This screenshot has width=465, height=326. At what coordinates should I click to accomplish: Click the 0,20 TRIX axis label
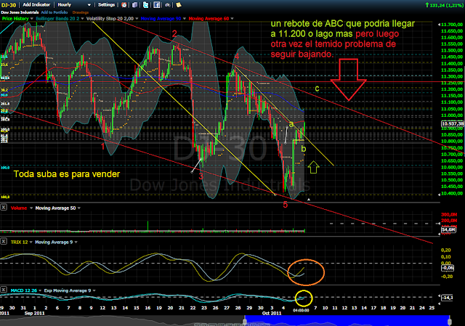coord(445,250)
